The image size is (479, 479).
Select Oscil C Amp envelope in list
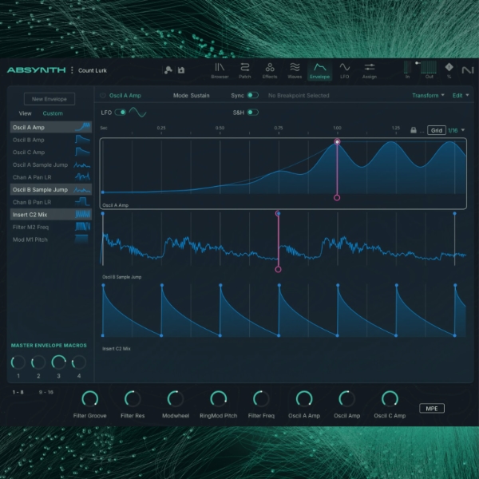[51, 152]
